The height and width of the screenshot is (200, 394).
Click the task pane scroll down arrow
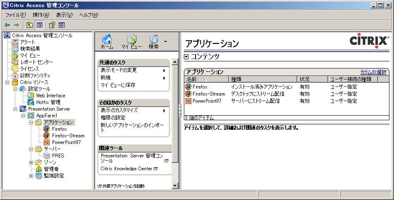point(175,186)
